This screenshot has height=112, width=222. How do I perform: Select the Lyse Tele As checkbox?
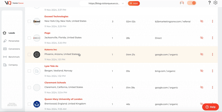29,71
